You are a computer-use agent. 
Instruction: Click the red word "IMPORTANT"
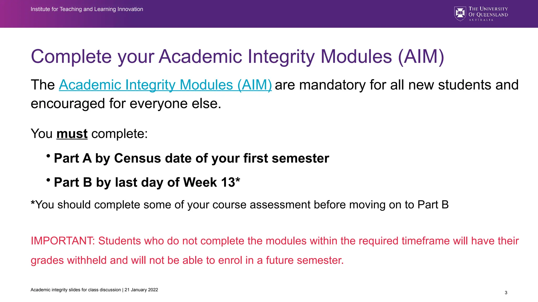tap(63, 241)
